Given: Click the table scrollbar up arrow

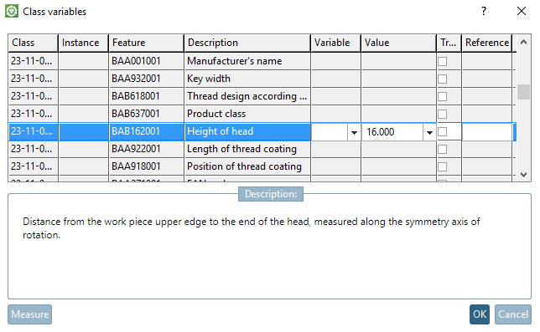Looking at the screenshot, I should [523, 43].
